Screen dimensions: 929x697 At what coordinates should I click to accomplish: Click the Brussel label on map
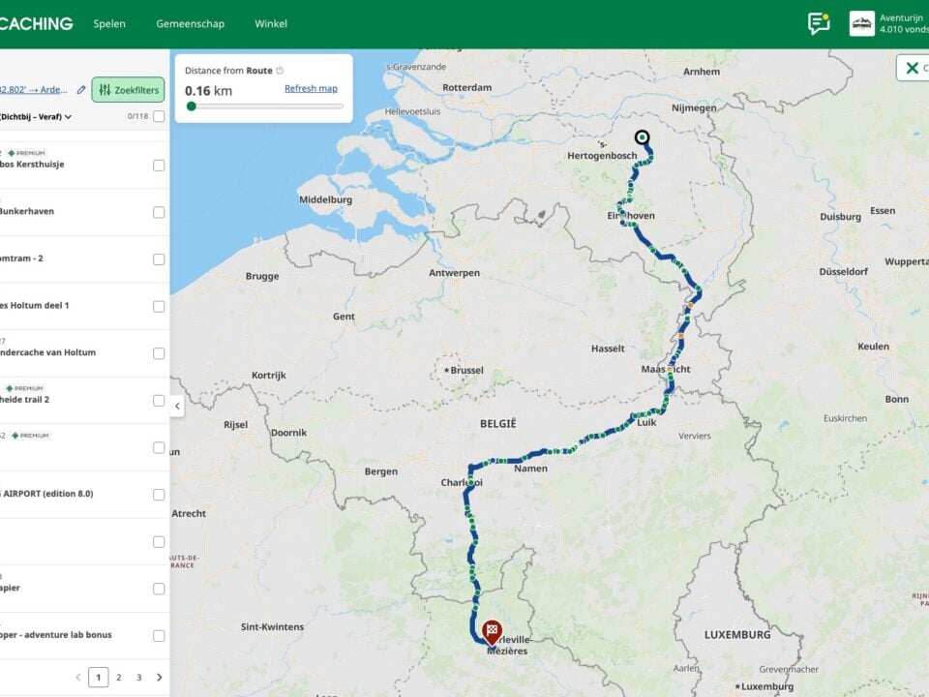pos(466,370)
